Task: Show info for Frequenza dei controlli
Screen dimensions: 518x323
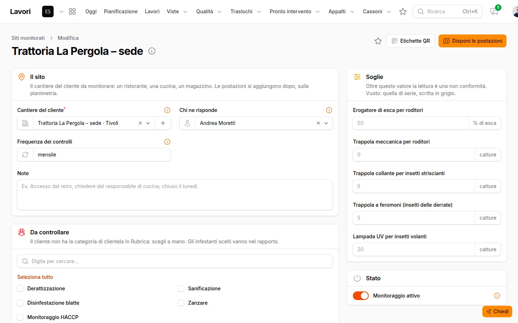Action: [167, 142]
